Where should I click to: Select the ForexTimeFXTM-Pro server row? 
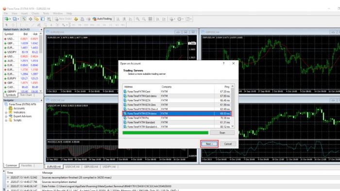pyautogui.click(x=177, y=118)
